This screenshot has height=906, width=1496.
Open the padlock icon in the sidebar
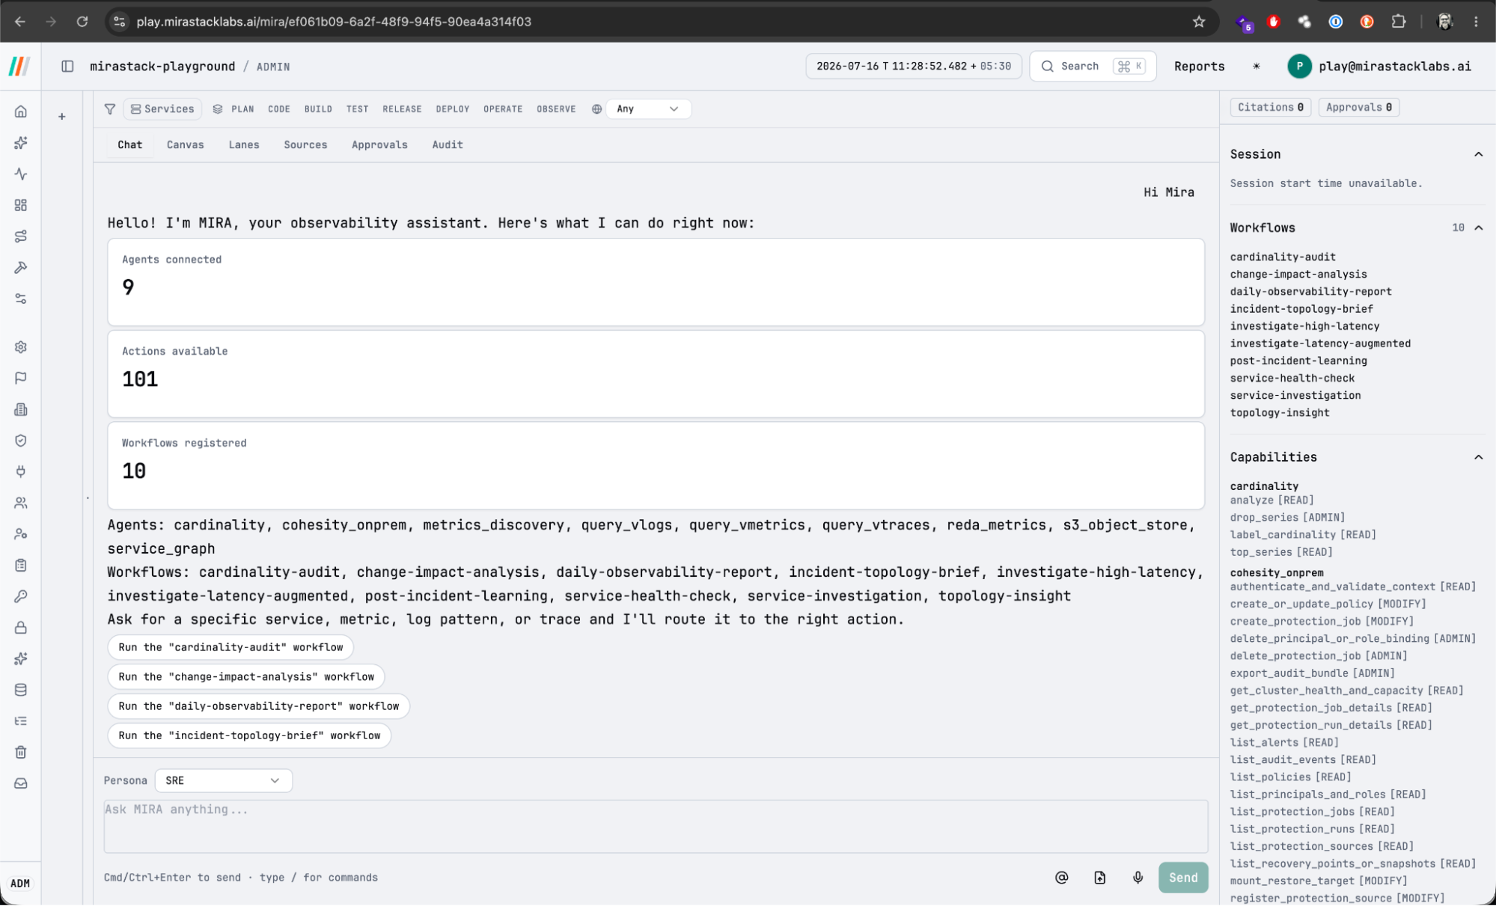pyautogui.click(x=21, y=628)
